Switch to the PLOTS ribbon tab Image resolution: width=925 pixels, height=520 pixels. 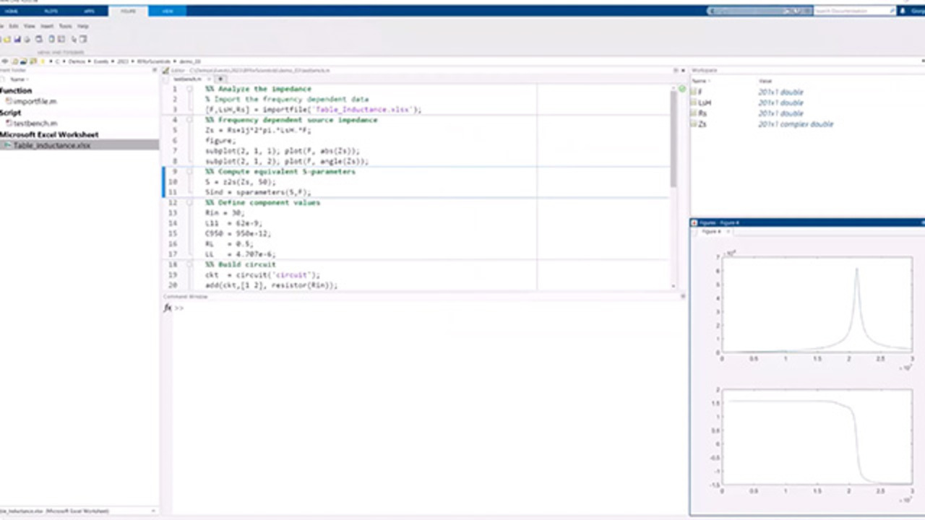(x=51, y=11)
